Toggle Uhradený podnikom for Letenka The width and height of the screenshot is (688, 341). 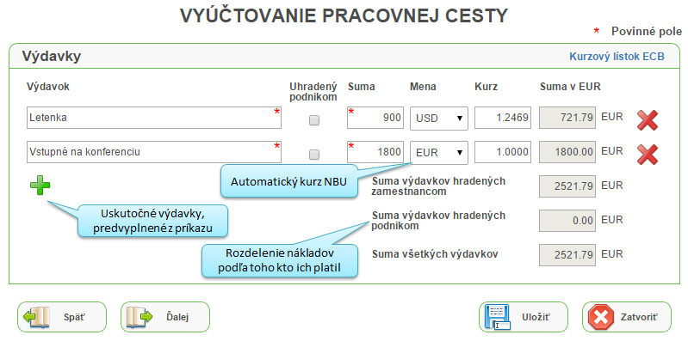coord(314,120)
